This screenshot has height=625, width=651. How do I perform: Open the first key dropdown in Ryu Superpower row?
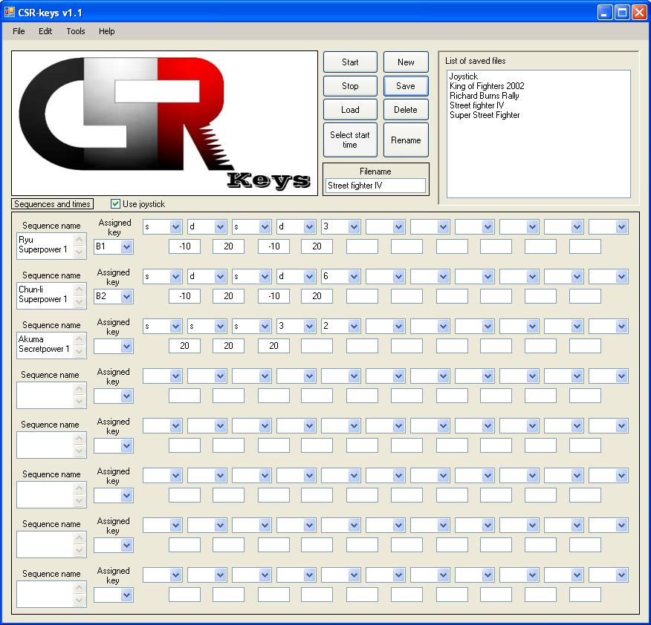point(175,227)
